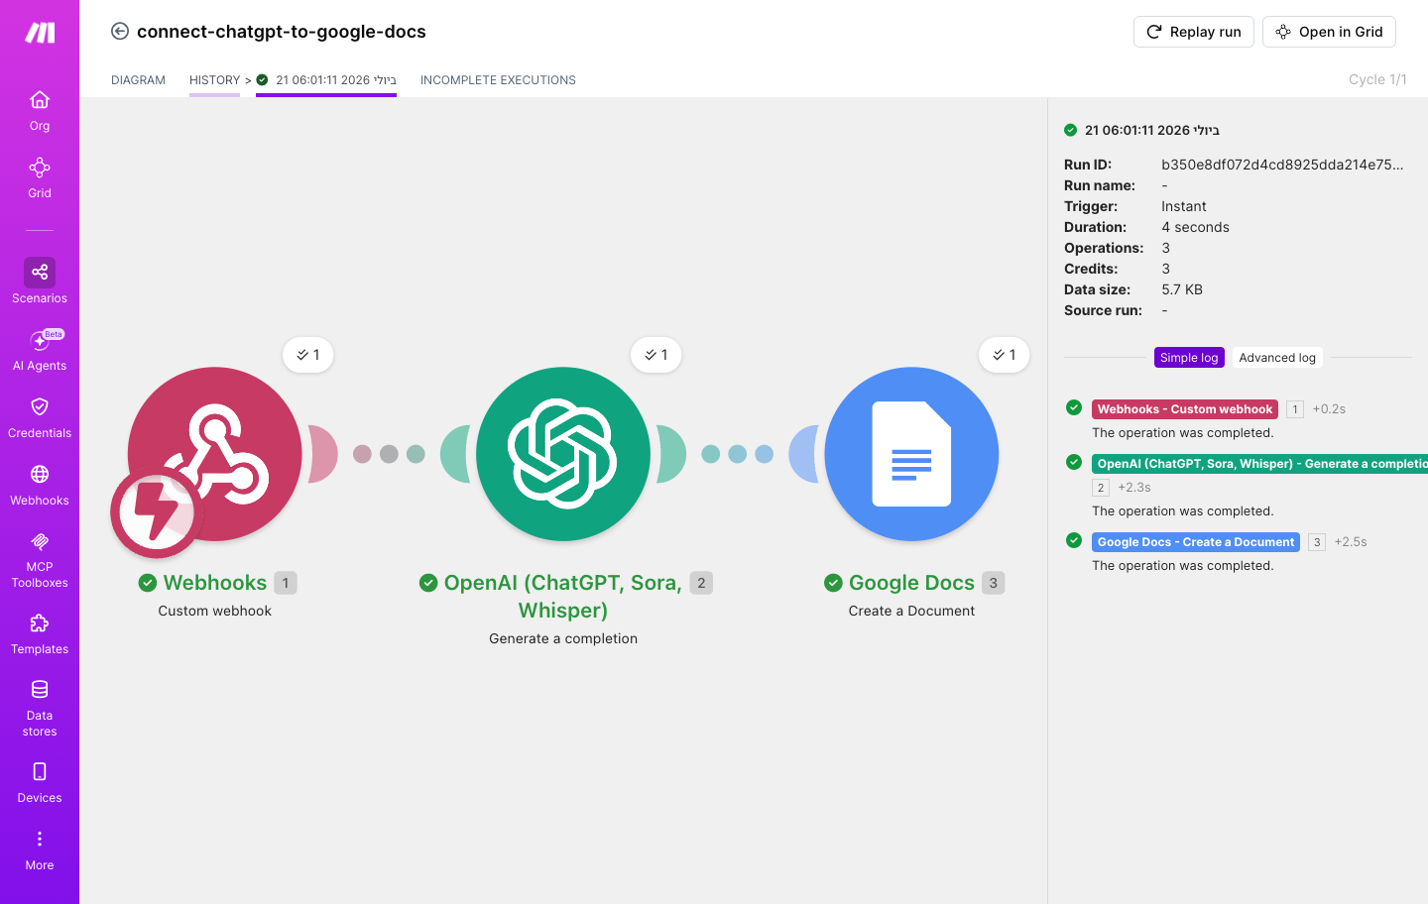Viewport: 1428px width, 904px height.
Task: Click the module number 2 badge beside OpenAI
Action: pyautogui.click(x=701, y=583)
